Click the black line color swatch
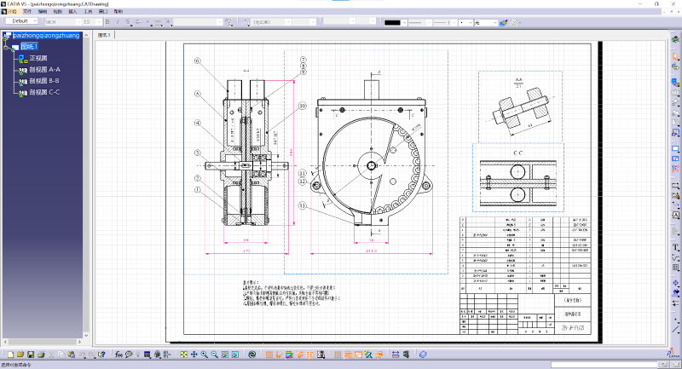The height and width of the screenshot is (369, 682). (392, 23)
